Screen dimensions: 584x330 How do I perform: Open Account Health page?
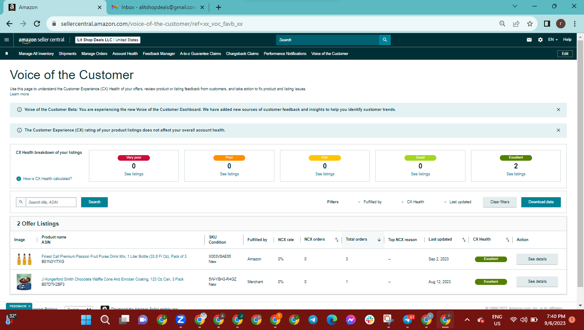click(x=125, y=54)
